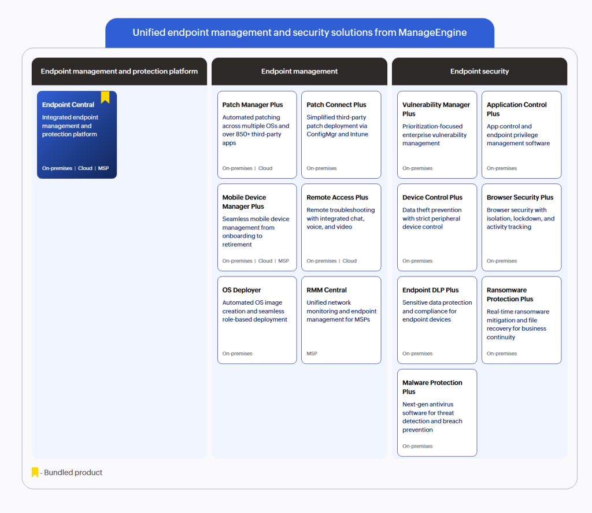Viewport: 592px width, 513px height.
Task: Click 'Browser security with isolation' description
Action: pyautogui.click(x=520, y=219)
